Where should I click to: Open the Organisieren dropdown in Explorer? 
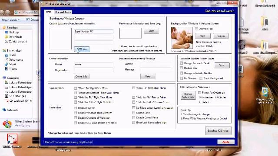tap(10, 20)
